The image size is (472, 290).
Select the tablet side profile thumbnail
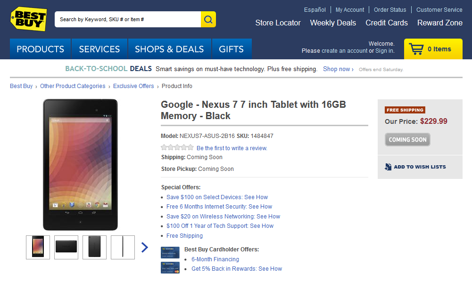123,247
